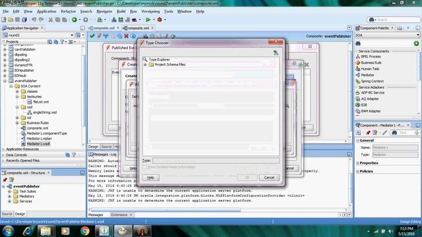Expand Project Schema Files node in Type Chooser

tap(145, 65)
